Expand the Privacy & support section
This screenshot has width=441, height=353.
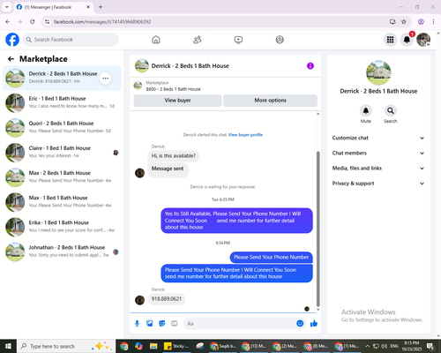click(378, 184)
